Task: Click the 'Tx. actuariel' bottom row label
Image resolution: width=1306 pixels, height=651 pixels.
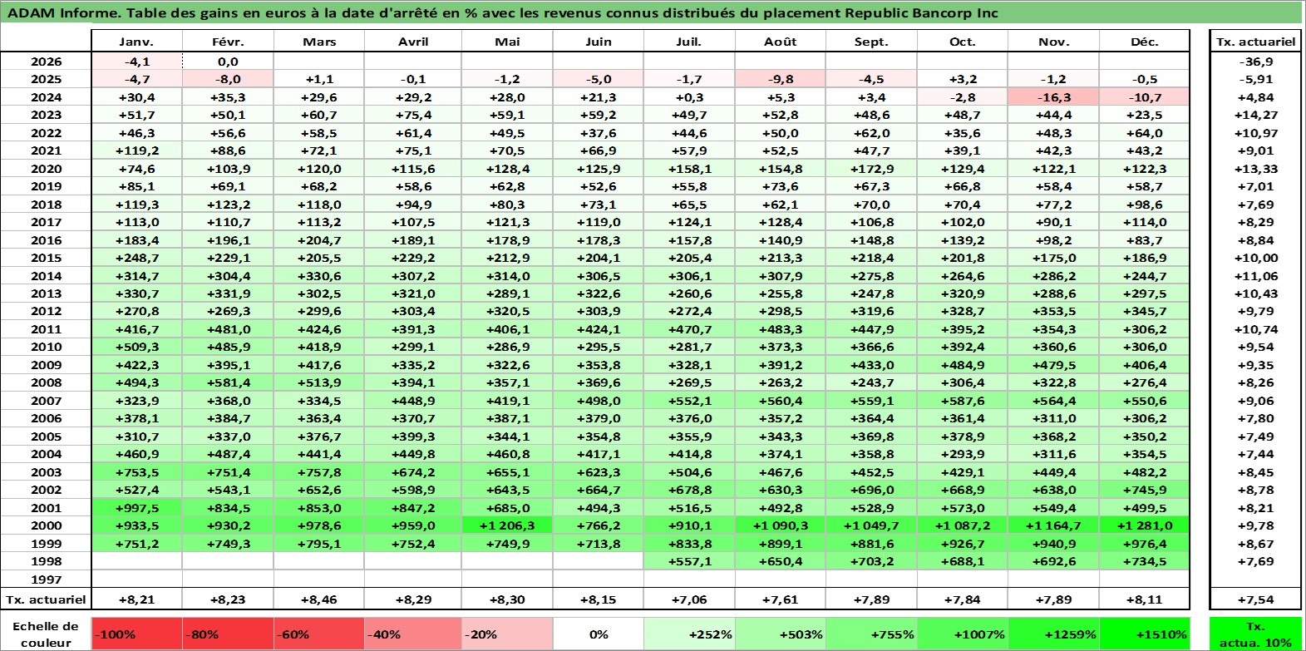Action: pyautogui.click(x=46, y=599)
